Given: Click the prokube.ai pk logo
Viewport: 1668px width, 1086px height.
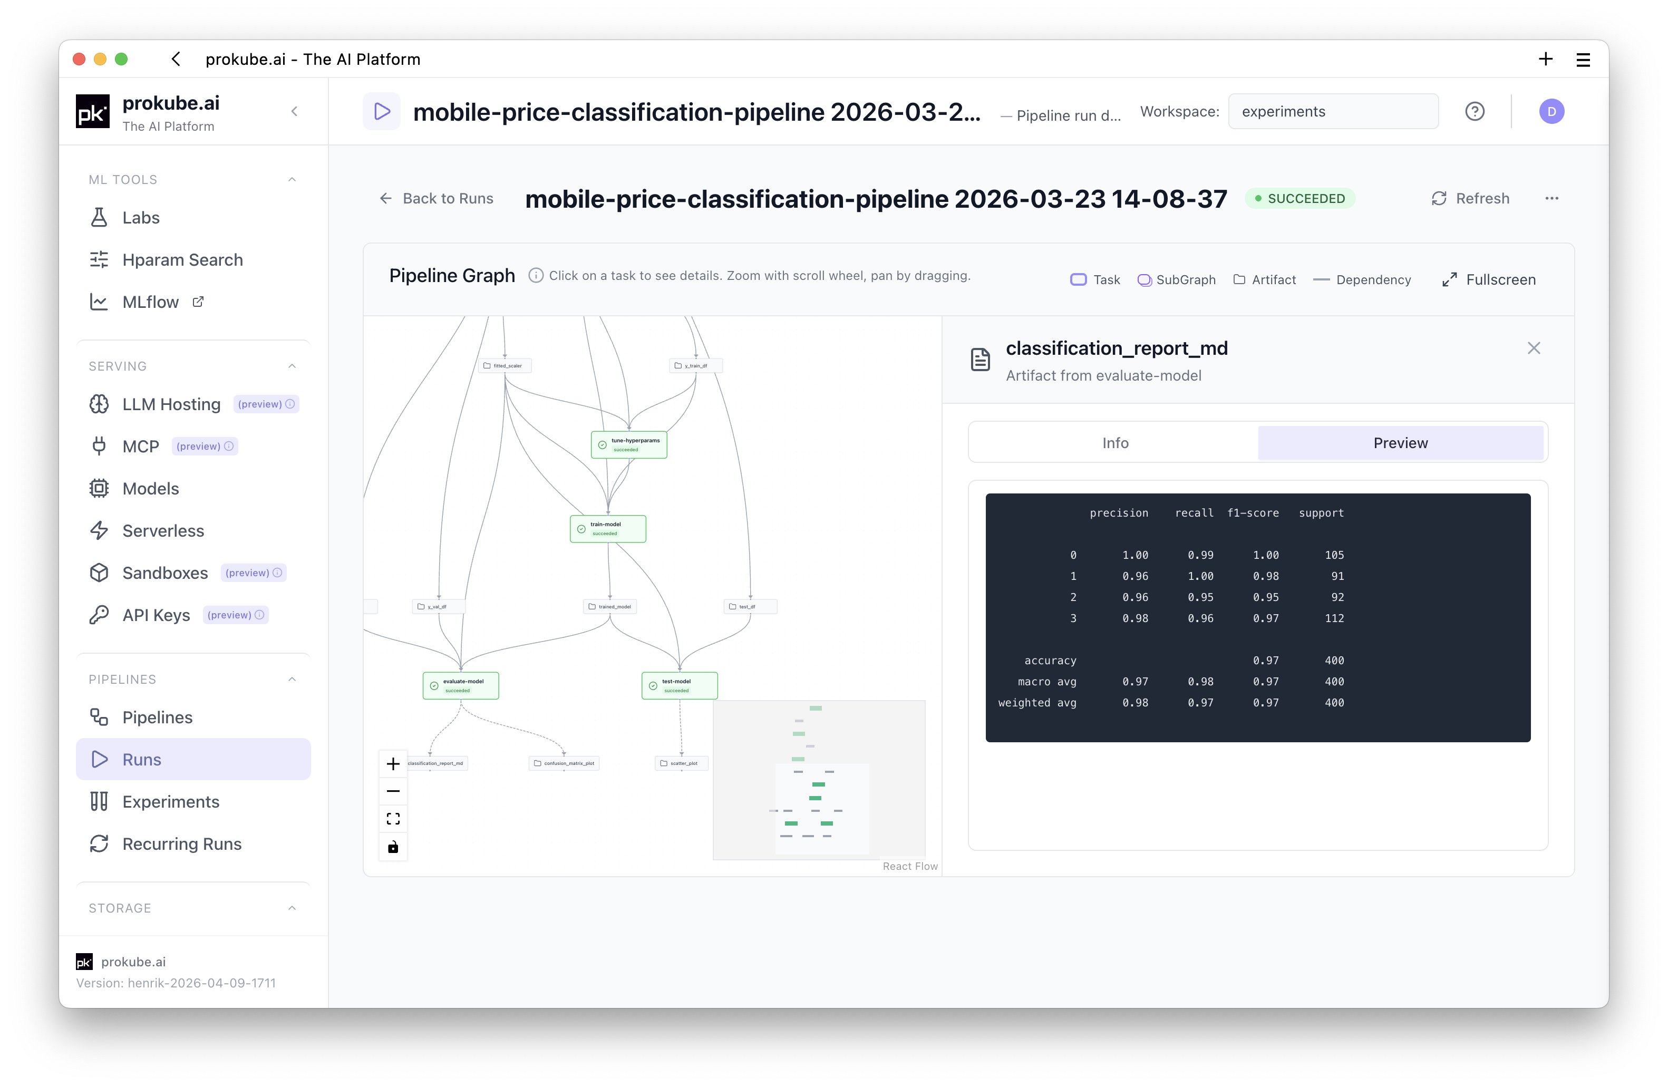Looking at the screenshot, I should click(92, 111).
